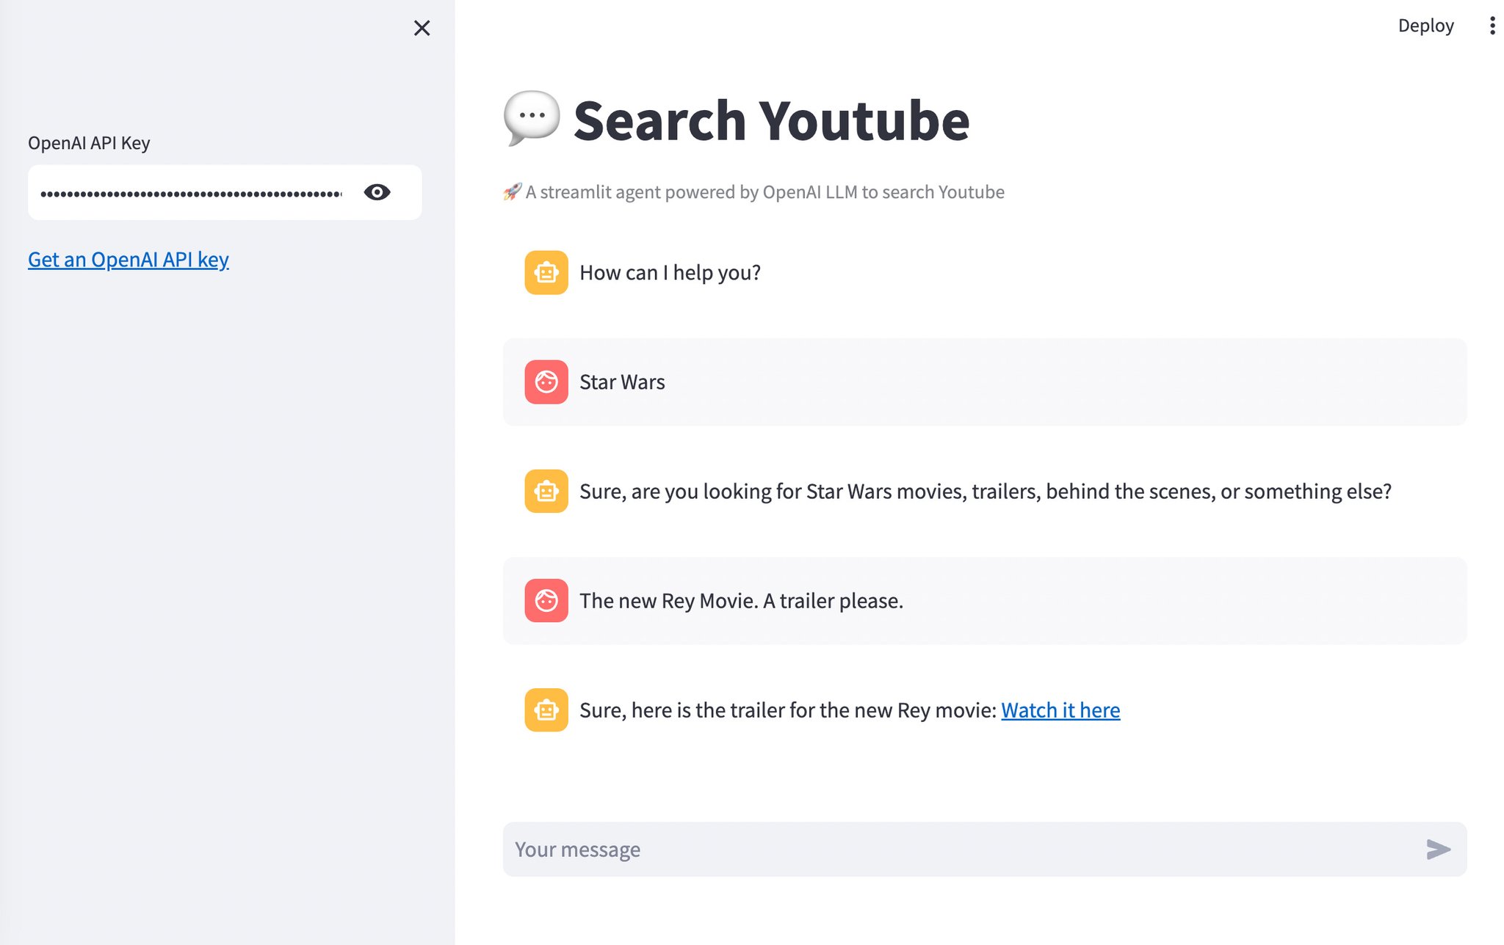Click the OpenAI API Key label
Image resolution: width=1504 pixels, height=945 pixels.
coord(89,143)
